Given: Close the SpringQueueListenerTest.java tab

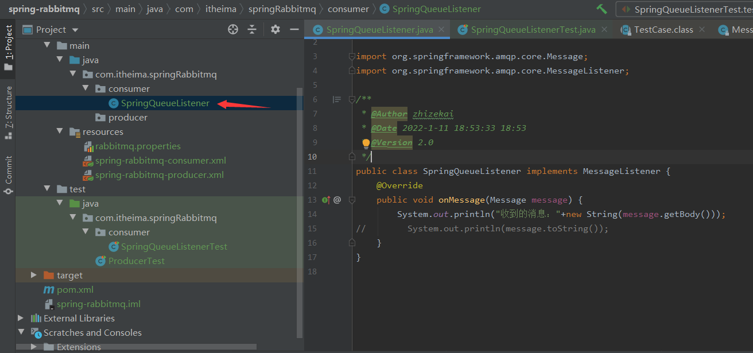Looking at the screenshot, I should (604, 29).
